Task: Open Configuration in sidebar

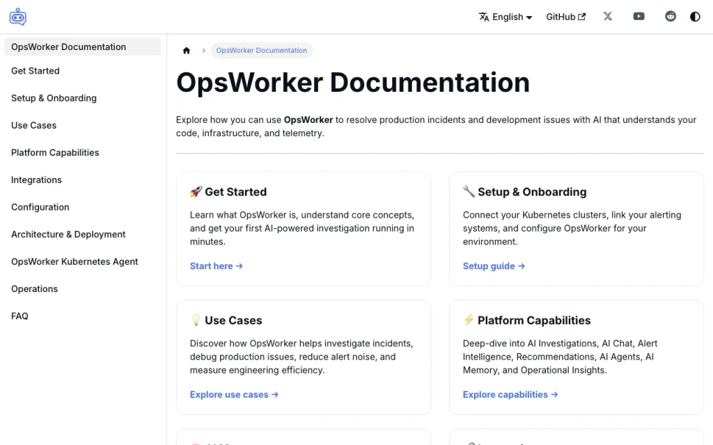Action: point(40,207)
